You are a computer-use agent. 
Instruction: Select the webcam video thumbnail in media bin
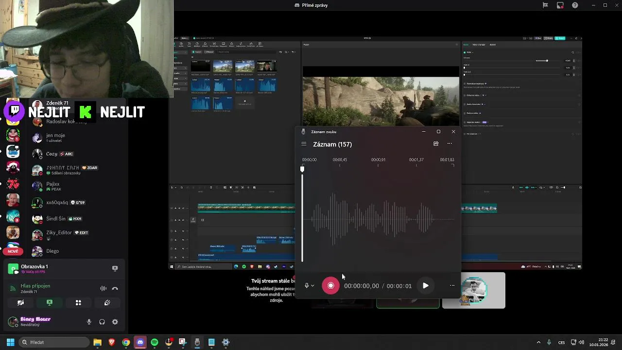(x=266, y=66)
